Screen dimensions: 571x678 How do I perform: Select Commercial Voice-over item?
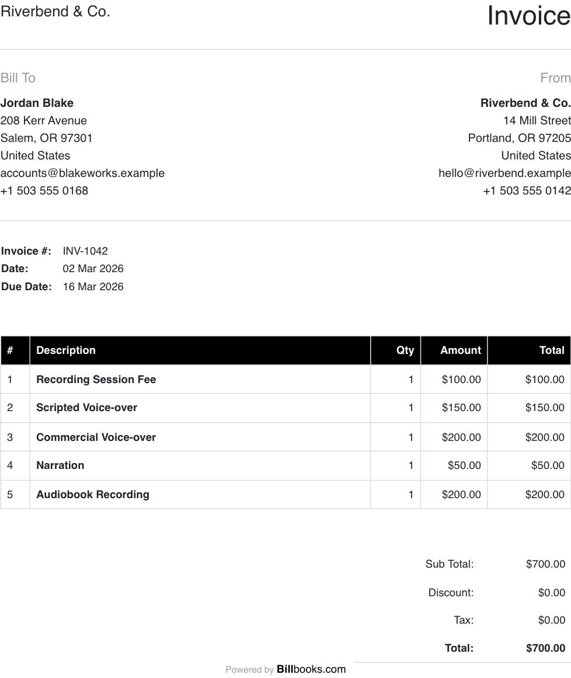click(96, 437)
